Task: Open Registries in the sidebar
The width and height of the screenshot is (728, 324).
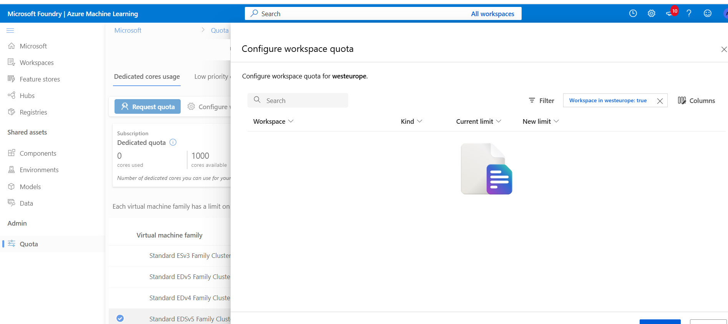Action: [x=33, y=112]
